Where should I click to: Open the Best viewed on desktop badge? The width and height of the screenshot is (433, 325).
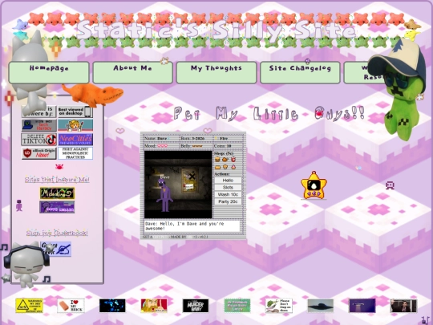[75, 112]
